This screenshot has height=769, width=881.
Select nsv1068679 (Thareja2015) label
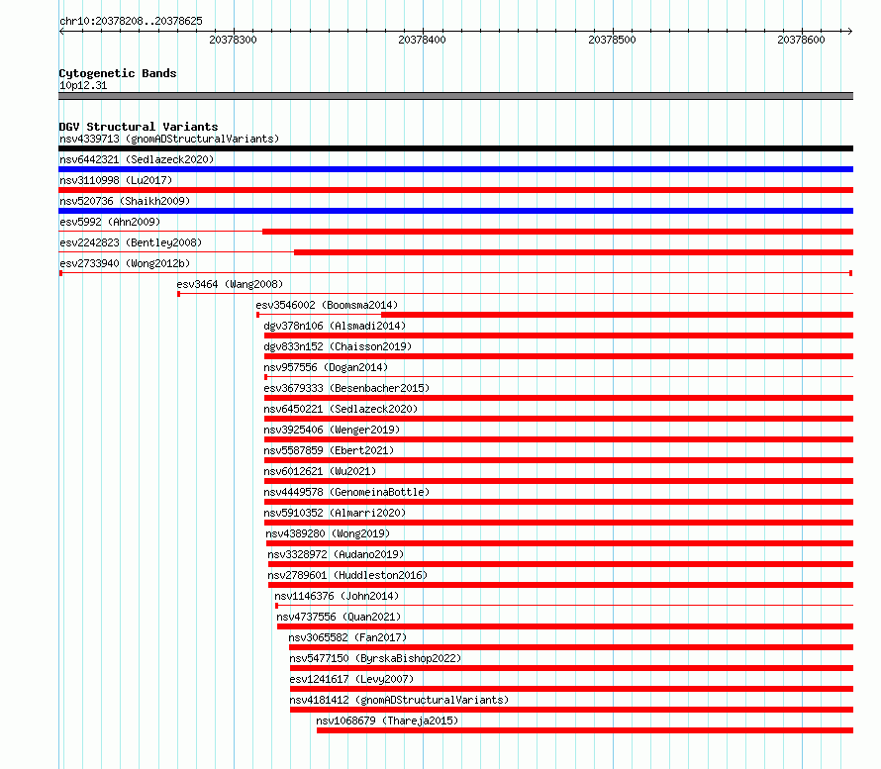click(x=387, y=721)
